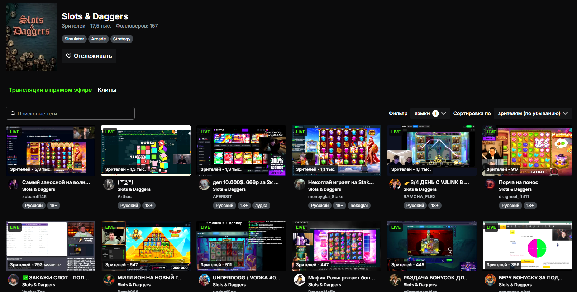577x292 pixels.
Task: Select the лудка tag on AFERIStT stream
Action: 261,206
